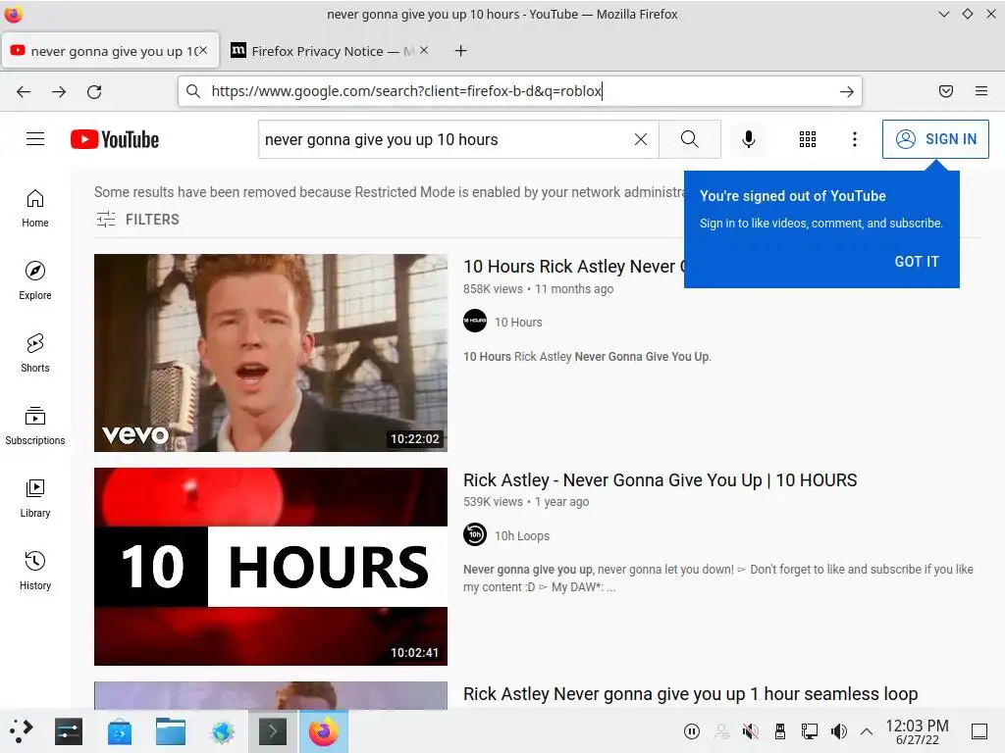Select the never gonna give you up tab

110,51
